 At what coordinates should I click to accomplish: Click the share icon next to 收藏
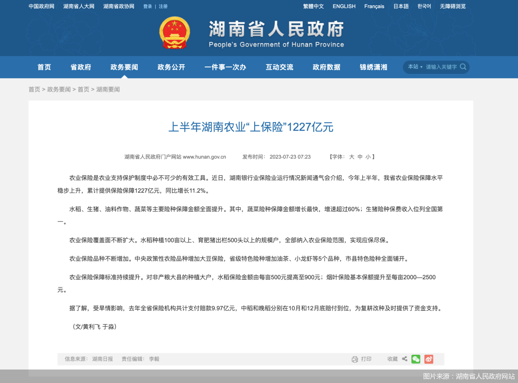tap(404, 359)
